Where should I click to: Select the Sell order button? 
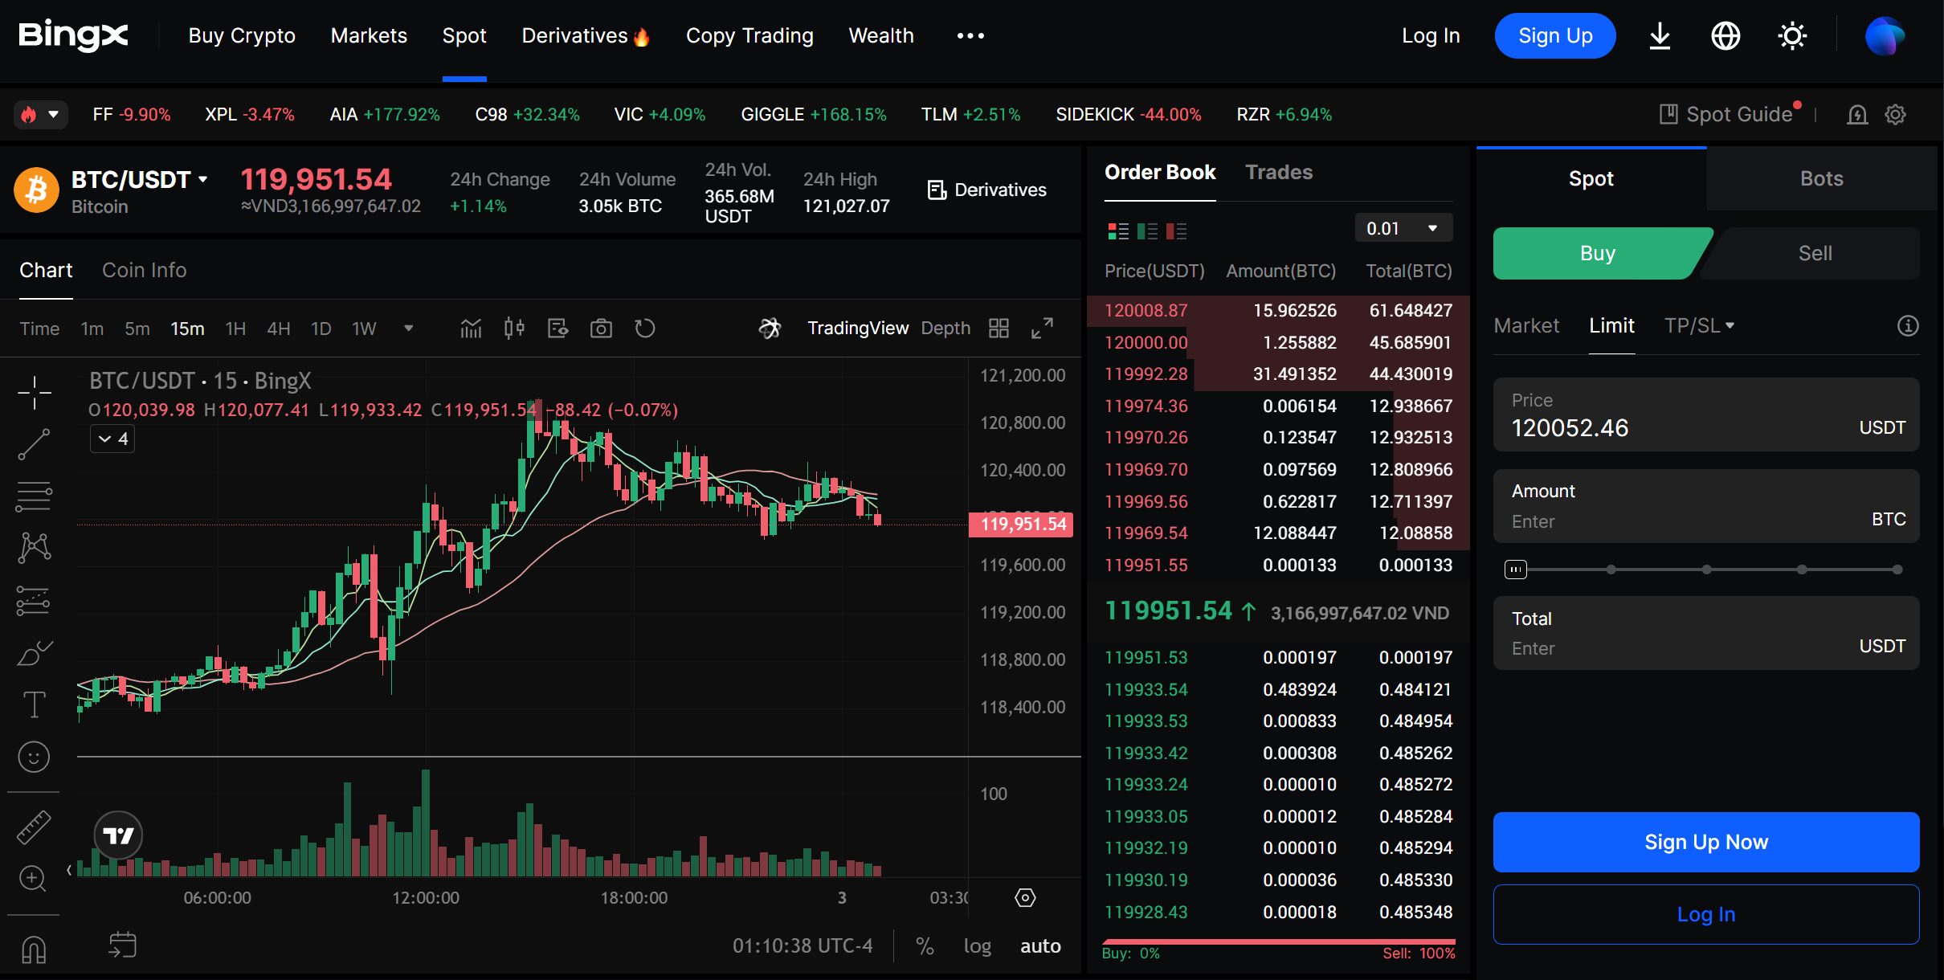pyautogui.click(x=1814, y=253)
